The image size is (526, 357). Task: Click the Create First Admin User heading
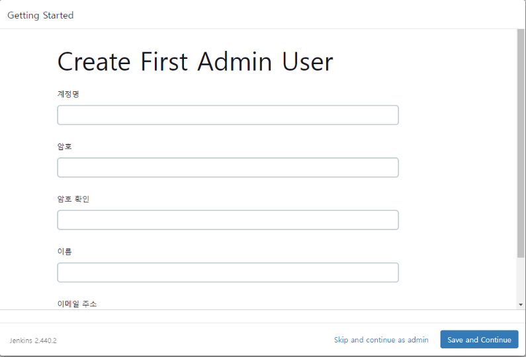click(x=195, y=62)
